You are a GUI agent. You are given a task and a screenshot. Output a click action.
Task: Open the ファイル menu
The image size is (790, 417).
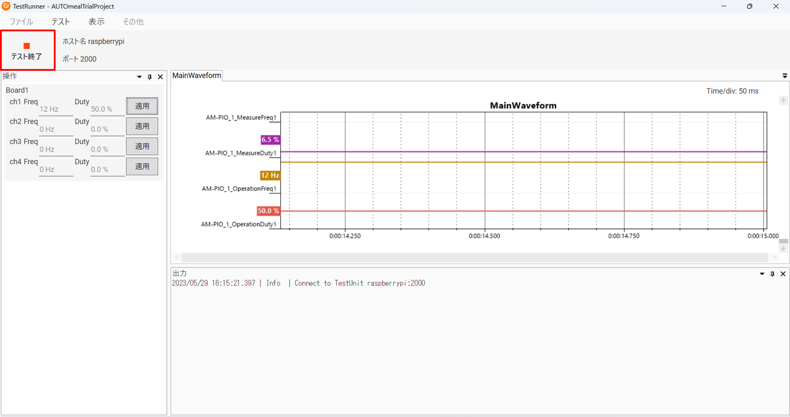(21, 22)
